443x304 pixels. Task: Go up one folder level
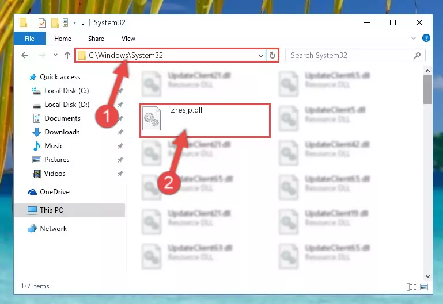tap(67, 55)
